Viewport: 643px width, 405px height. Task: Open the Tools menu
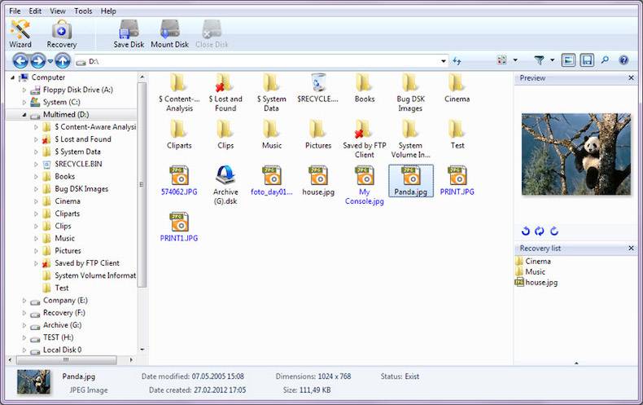point(83,11)
